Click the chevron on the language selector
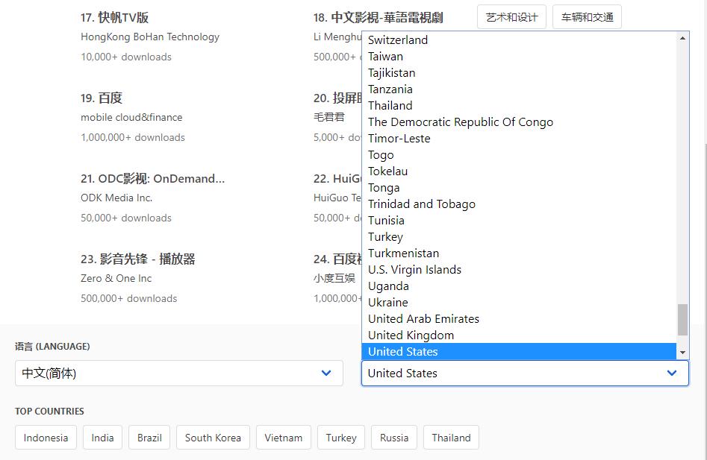Image resolution: width=707 pixels, height=460 pixels. coord(326,373)
